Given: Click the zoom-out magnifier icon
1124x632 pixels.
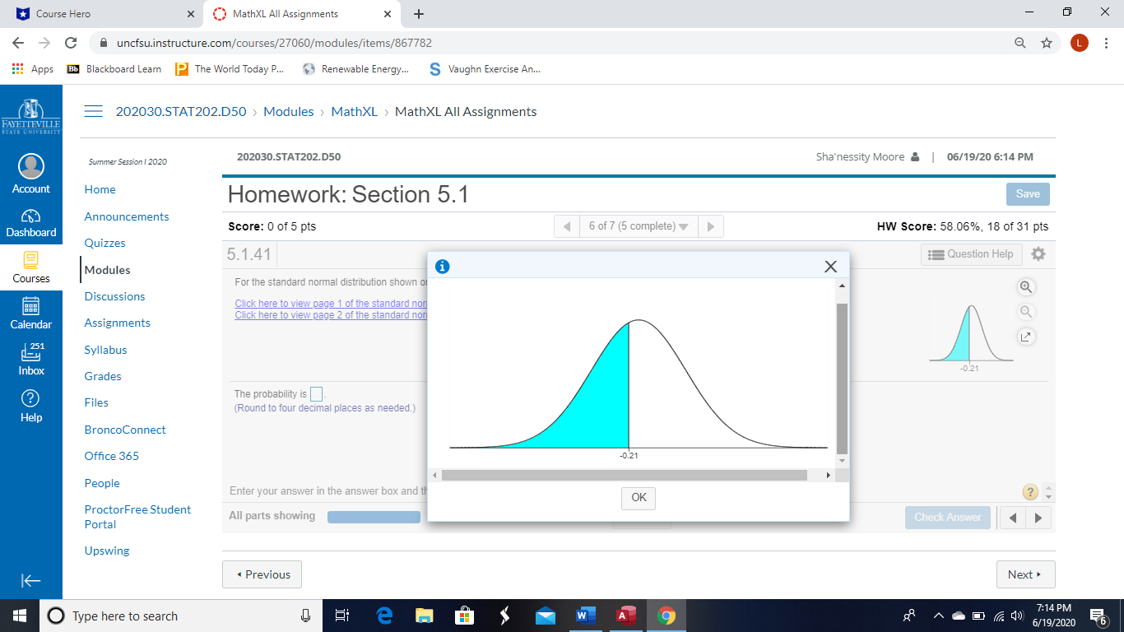Looking at the screenshot, I should (x=1026, y=312).
